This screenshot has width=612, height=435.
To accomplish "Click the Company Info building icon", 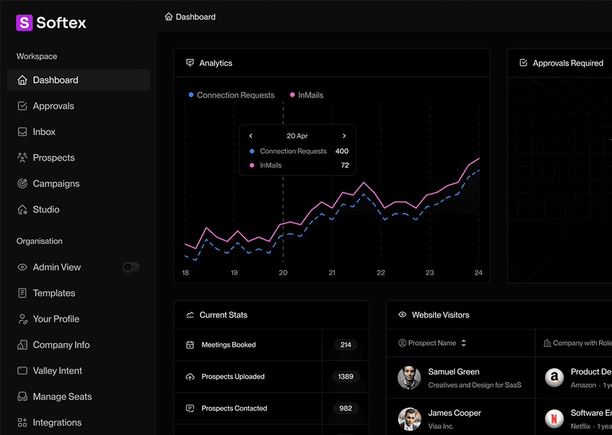I will (x=23, y=345).
